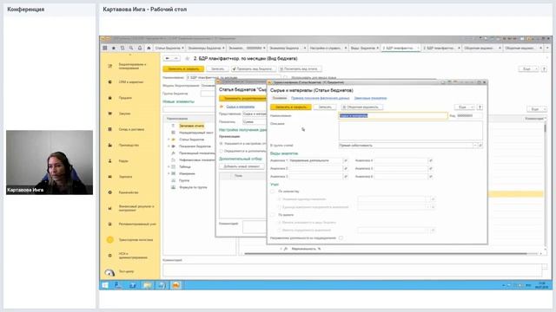Focus the highlighted Наименование field in dialog

[x=393, y=115]
